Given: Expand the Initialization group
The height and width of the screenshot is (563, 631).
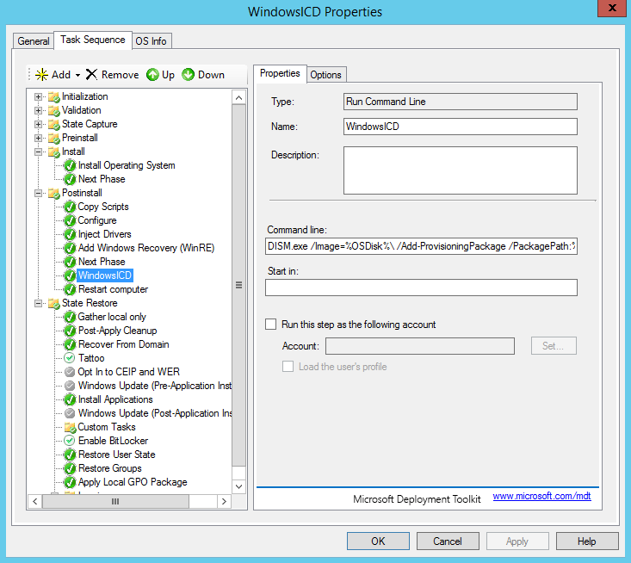Looking at the screenshot, I should [x=38, y=96].
